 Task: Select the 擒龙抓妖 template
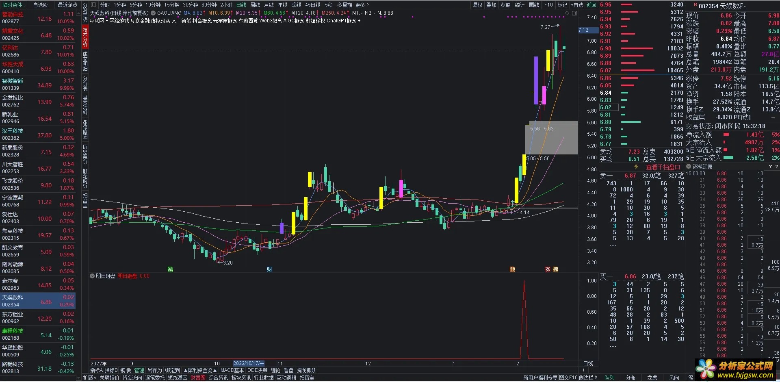point(306,370)
